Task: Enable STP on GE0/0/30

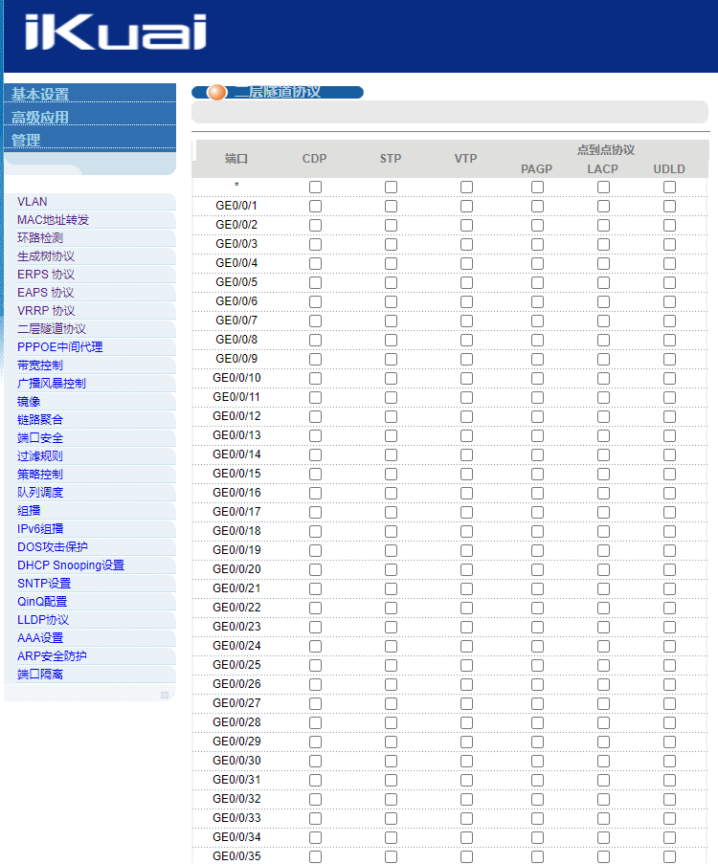Action: (391, 761)
